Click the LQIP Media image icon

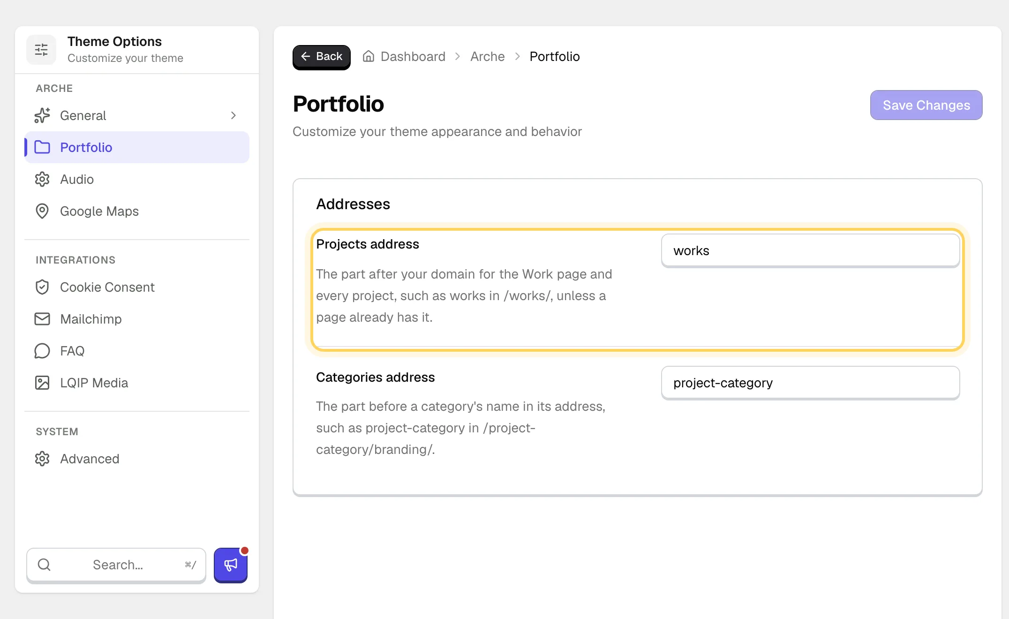click(x=42, y=383)
